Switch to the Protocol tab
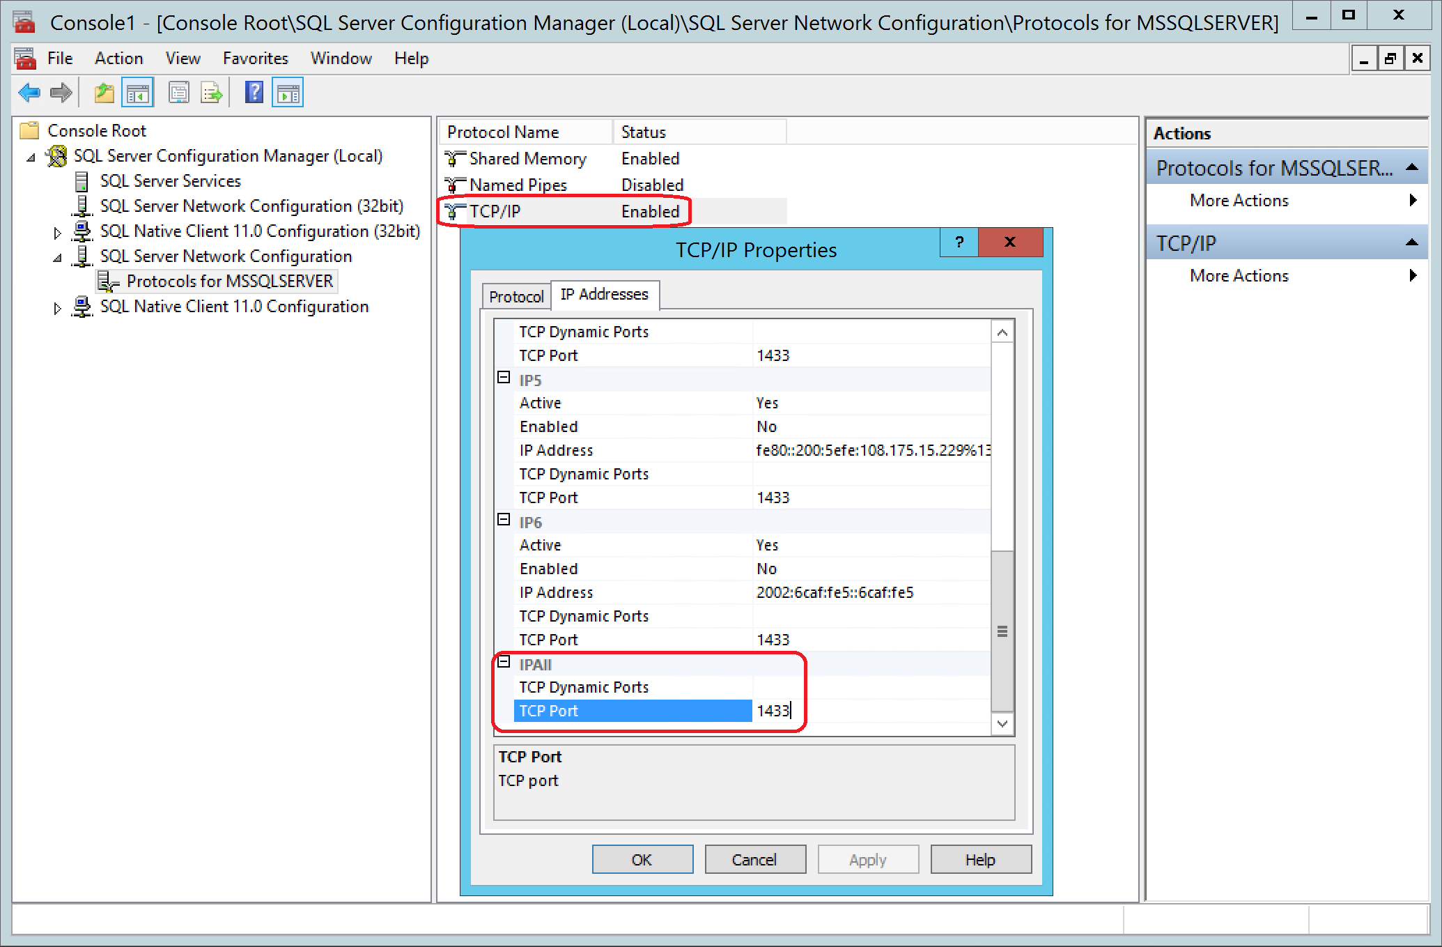 click(515, 295)
